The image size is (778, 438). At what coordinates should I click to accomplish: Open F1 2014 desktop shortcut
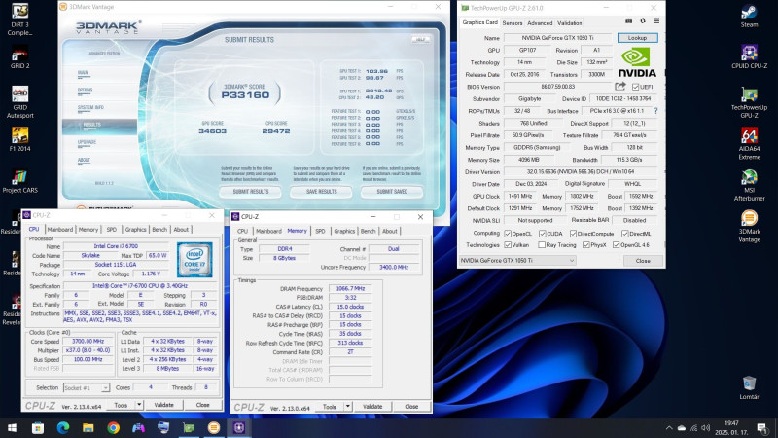click(19, 139)
